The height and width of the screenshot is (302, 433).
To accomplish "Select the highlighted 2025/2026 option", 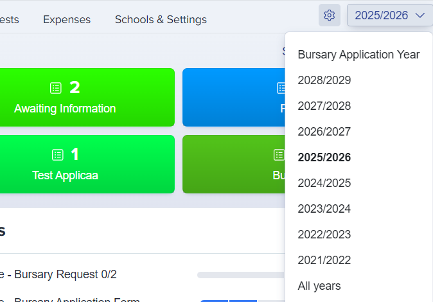I will [x=324, y=157].
